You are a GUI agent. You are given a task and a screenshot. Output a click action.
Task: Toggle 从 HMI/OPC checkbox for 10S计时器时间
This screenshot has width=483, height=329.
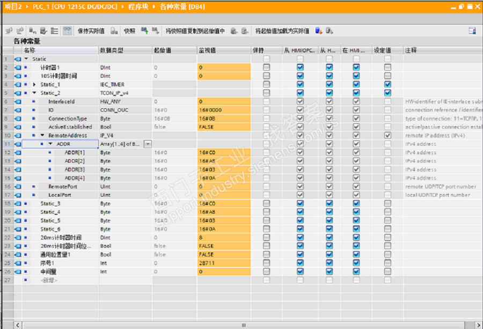click(301, 76)
